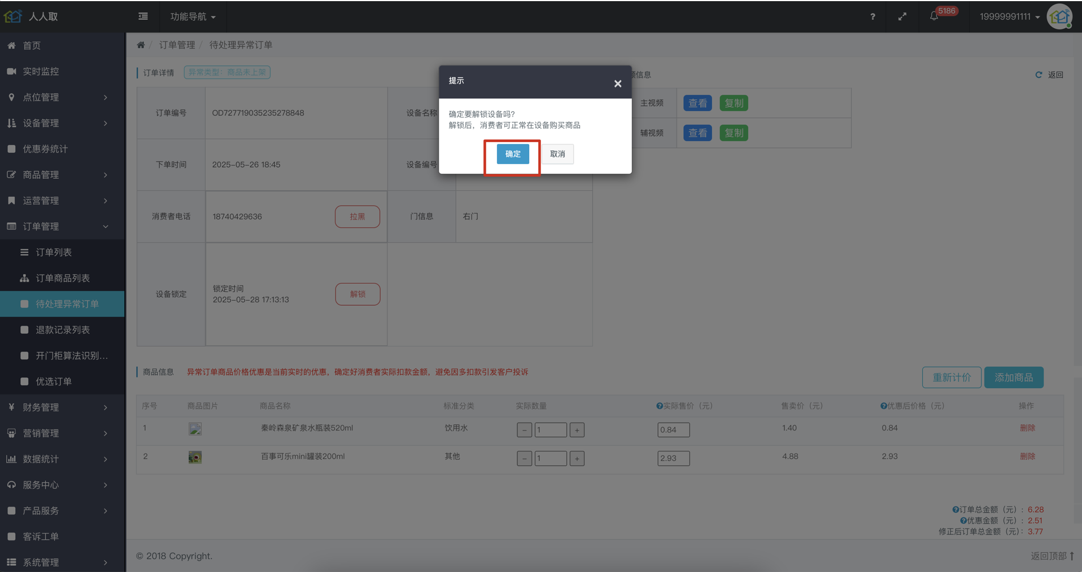The image size is (1082, 572).
Task: Delete the 百事可乐mini罐装 row
Action: (x=1027, y=456)
